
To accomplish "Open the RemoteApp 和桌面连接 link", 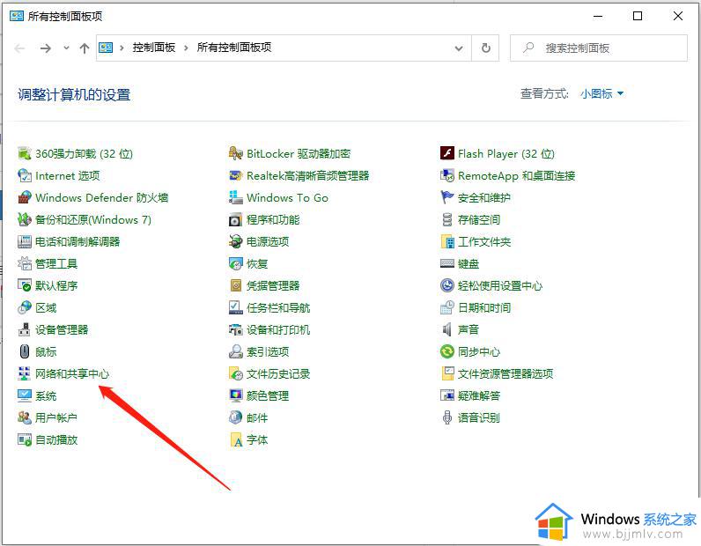I will coord(516,176).
